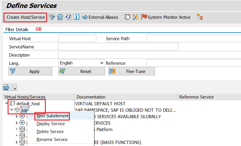This screenshot has width=241, height=146.
Task: Click the virtual host book icon in toolbar
Action: click(127, 17)
